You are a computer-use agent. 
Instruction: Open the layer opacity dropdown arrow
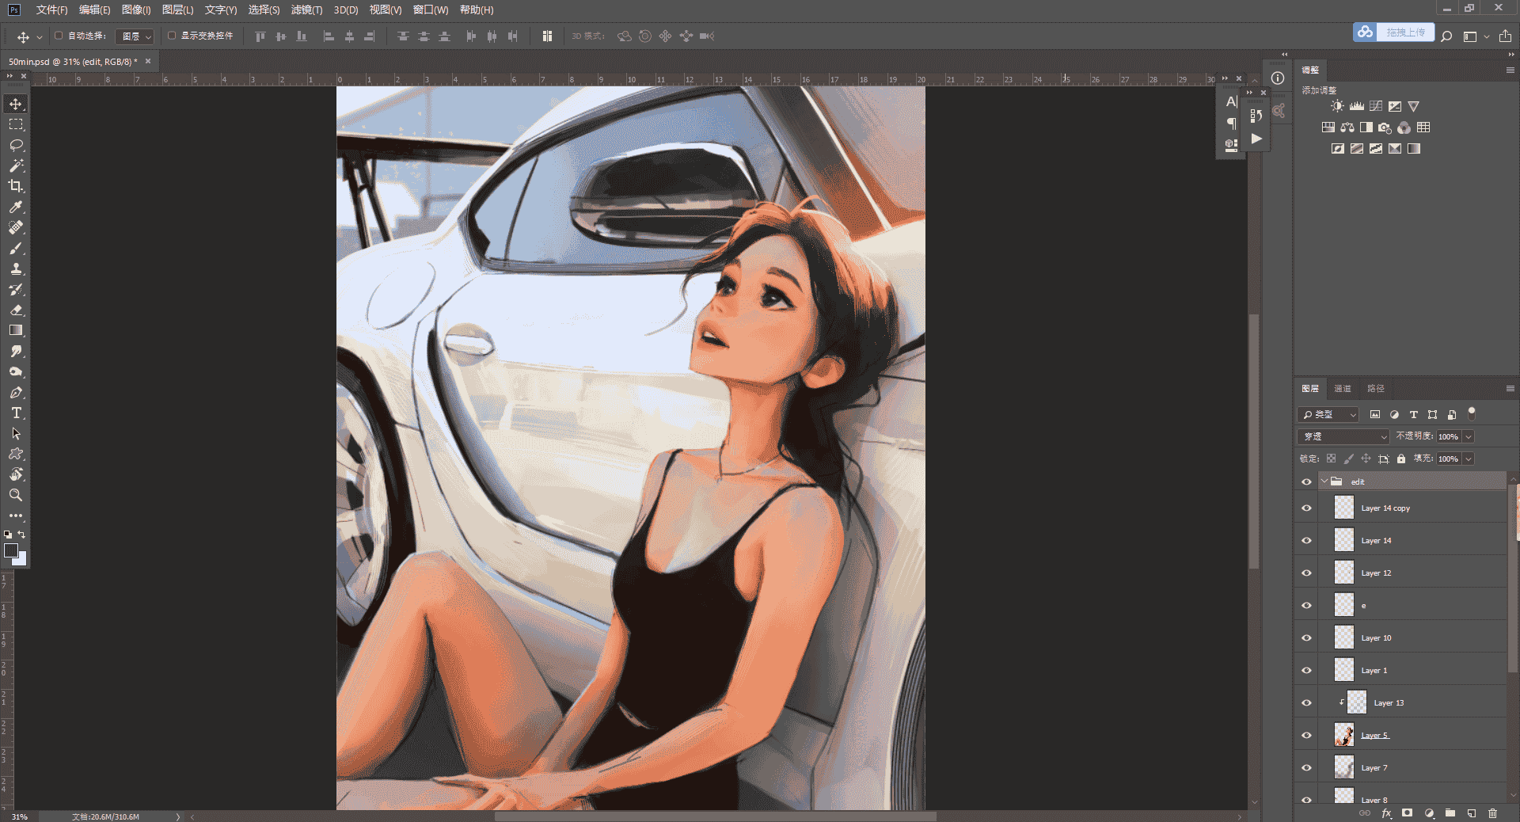(x=1469, y=436)
